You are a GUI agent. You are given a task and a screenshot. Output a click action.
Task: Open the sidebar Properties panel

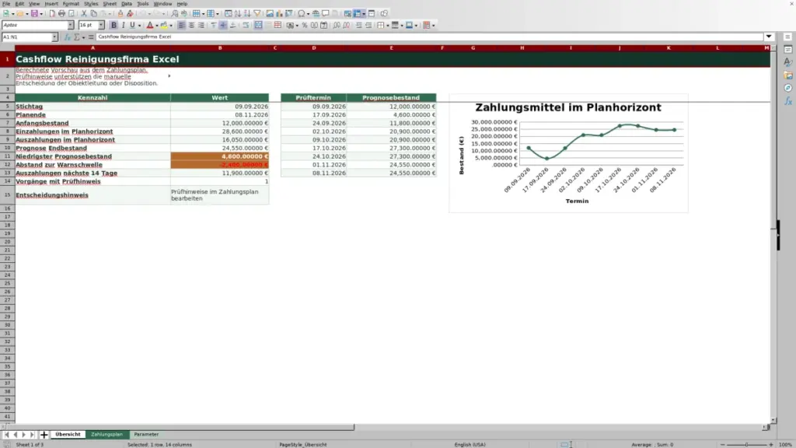pos(788,49)
